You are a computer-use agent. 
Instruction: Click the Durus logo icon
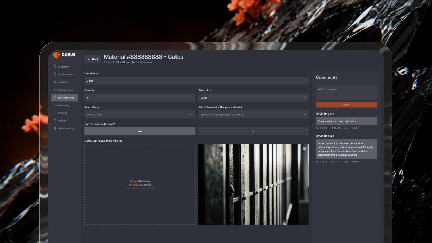point(56,55)
